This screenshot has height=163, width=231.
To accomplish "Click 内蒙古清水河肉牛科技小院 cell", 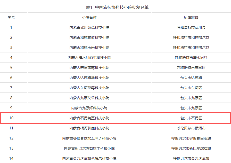I will coord(89,58).
